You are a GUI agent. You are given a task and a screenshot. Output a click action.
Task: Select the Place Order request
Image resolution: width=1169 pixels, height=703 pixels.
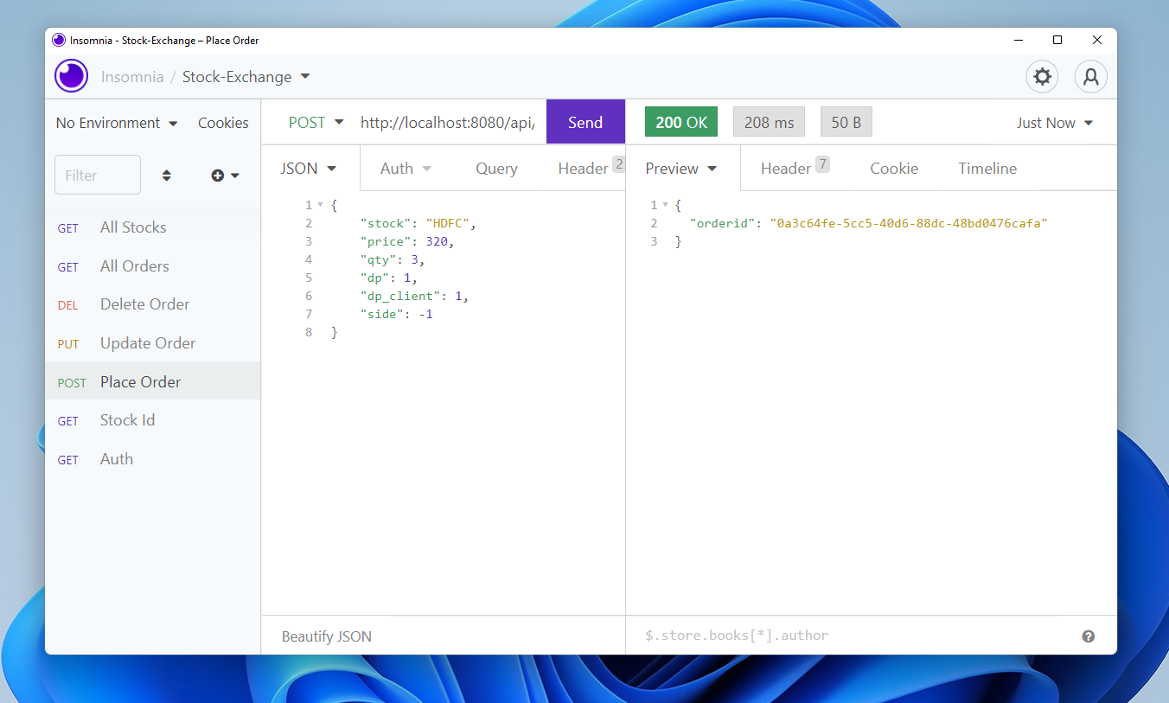153,381
